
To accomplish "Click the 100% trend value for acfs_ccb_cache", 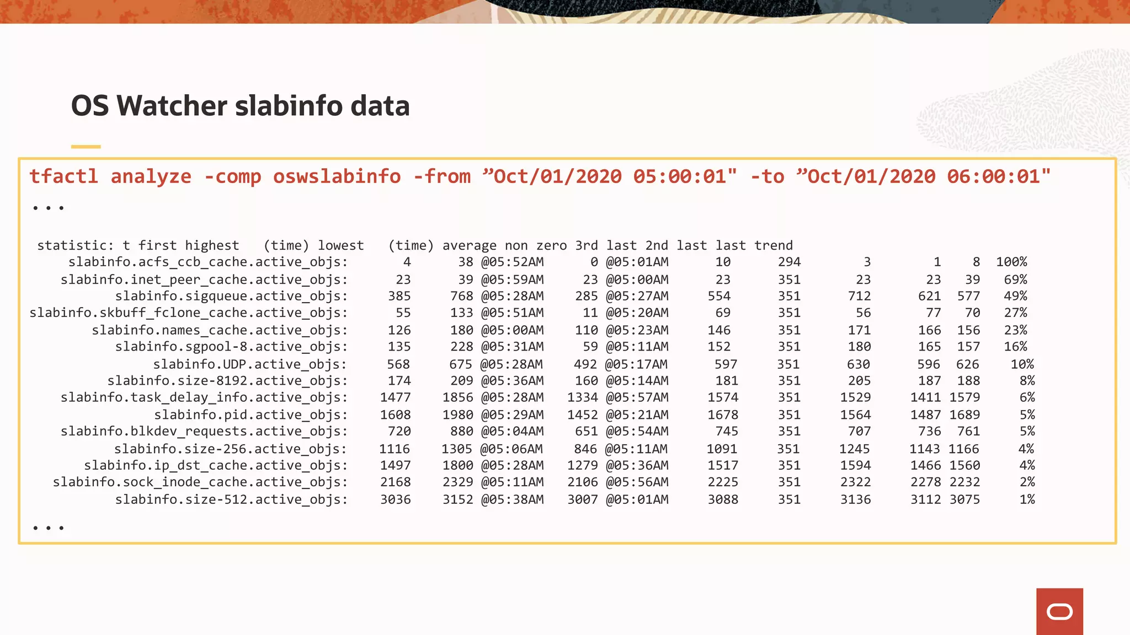I will click(1011, 262).
